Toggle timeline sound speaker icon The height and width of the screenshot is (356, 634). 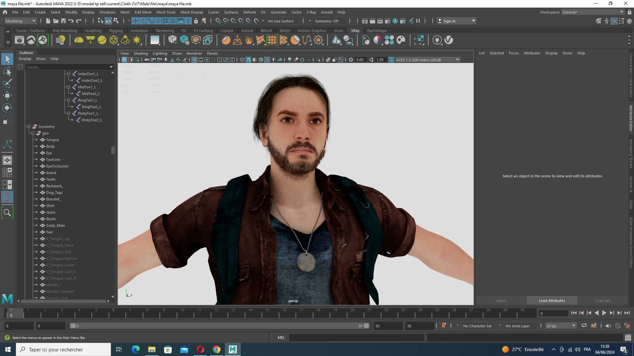tap(608, 326)
